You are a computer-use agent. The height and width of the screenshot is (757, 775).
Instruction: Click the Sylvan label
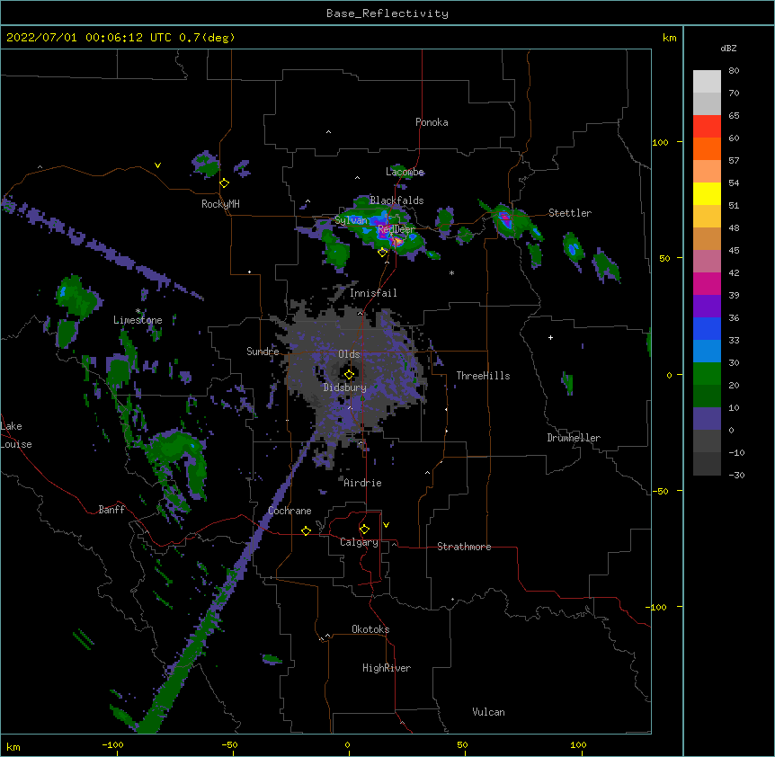pos(351,220)
